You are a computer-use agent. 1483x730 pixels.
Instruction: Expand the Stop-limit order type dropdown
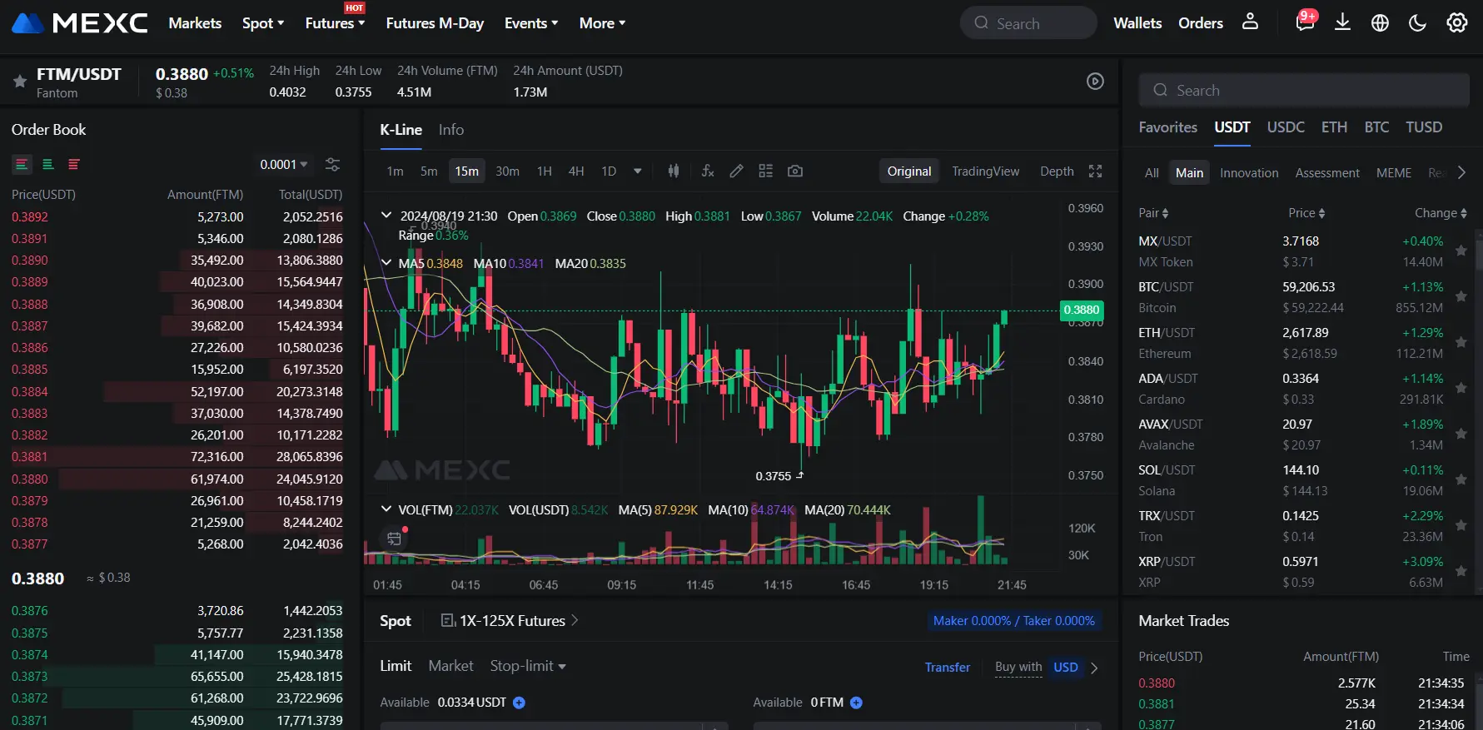(x=528, y=666)
